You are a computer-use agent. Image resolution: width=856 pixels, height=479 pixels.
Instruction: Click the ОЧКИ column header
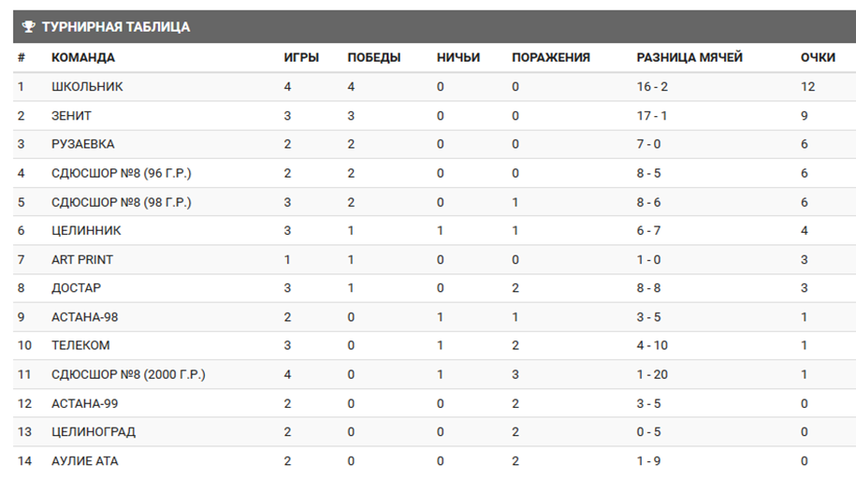[x=818, y=57]
